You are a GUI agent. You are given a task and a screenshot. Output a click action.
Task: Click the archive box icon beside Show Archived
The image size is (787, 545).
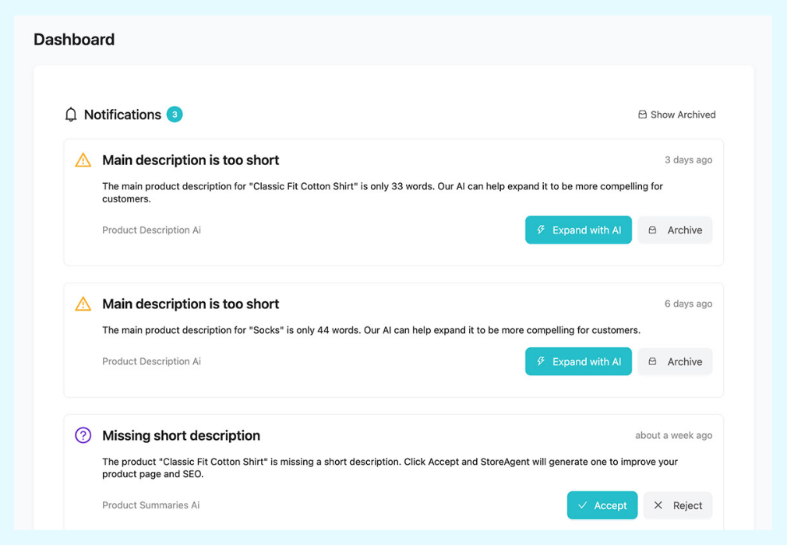[x=642, y=114]
